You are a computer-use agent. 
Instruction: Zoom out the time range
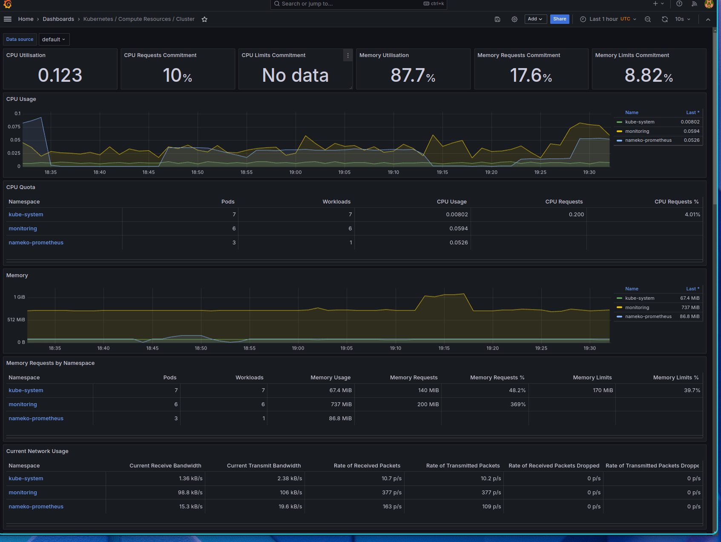coord(648,19)
